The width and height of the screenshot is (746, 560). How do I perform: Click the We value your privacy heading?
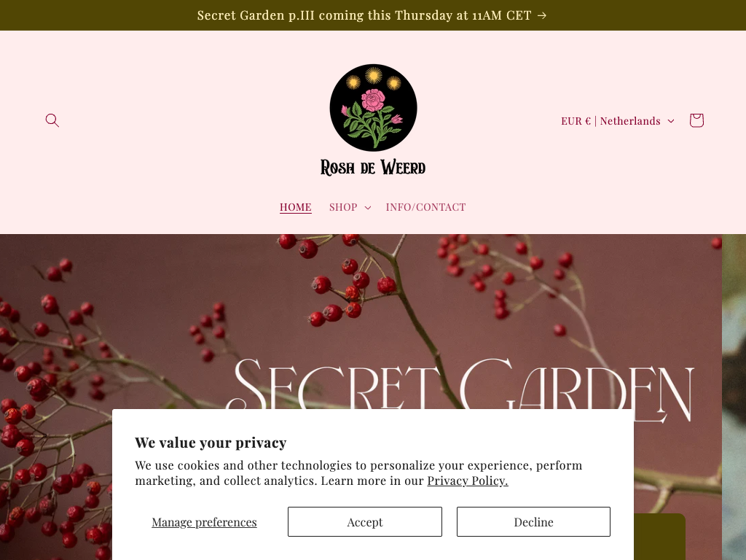pyautogui.click(x=211, y=443)
